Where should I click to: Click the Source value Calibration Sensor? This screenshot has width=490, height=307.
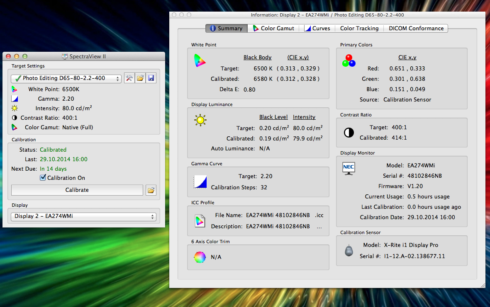pyautogui.click(x=407, y=100)
